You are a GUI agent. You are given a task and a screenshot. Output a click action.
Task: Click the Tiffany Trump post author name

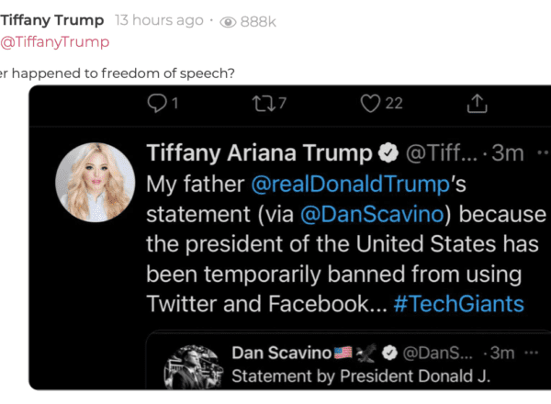click(x=52, y=20)
